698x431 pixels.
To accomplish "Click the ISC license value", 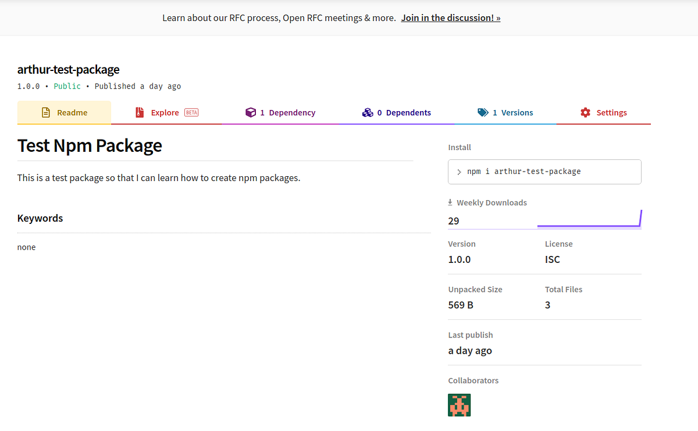I will [553, 259].
